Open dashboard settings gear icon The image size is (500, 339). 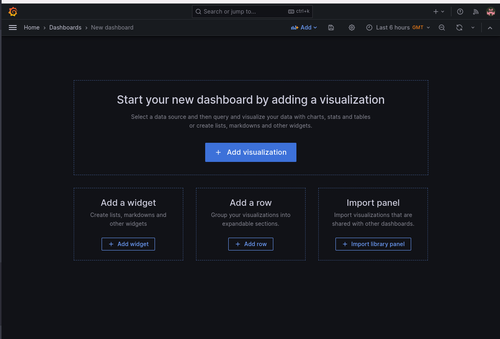[352, 28]
